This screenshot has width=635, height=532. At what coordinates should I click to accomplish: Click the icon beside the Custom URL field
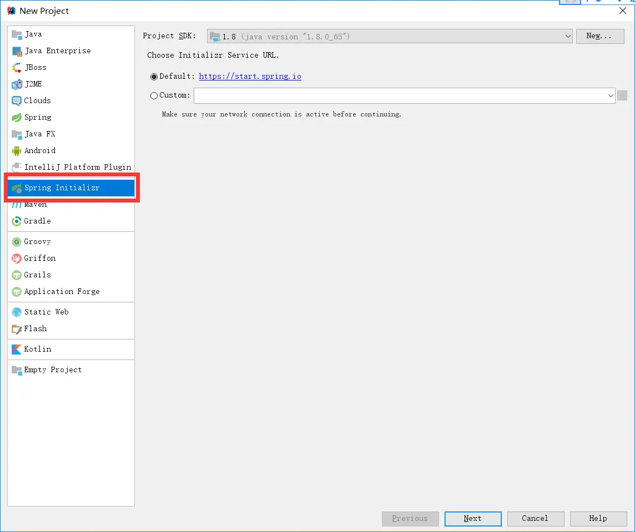click(622, 95)
